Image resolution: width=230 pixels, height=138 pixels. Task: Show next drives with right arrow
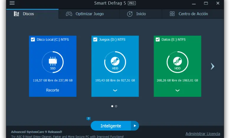click(x=212, y=66)
